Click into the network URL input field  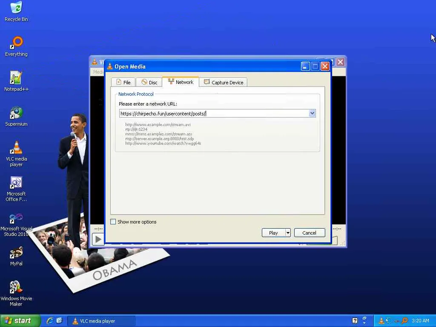tap(214, 113)
